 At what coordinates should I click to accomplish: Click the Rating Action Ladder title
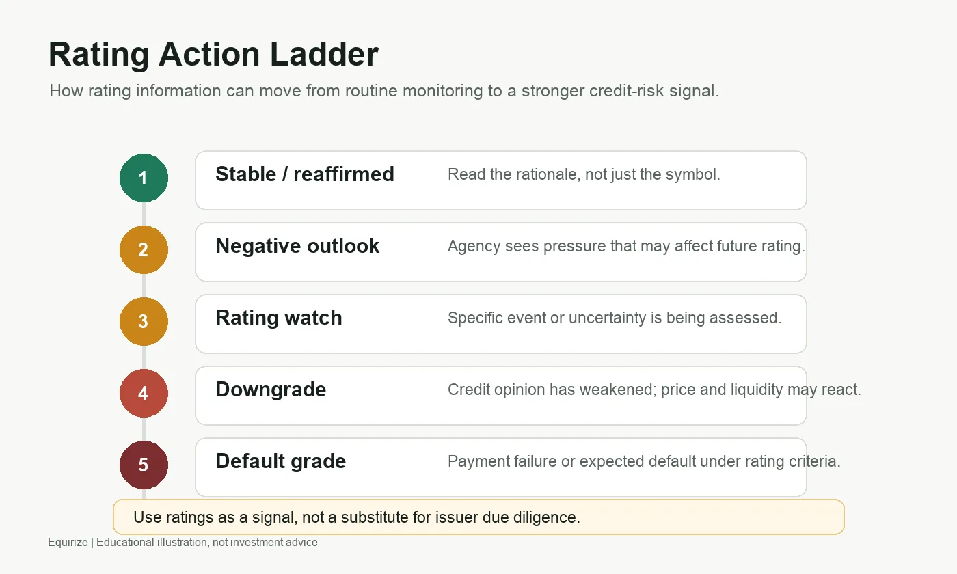pos(213,55)
